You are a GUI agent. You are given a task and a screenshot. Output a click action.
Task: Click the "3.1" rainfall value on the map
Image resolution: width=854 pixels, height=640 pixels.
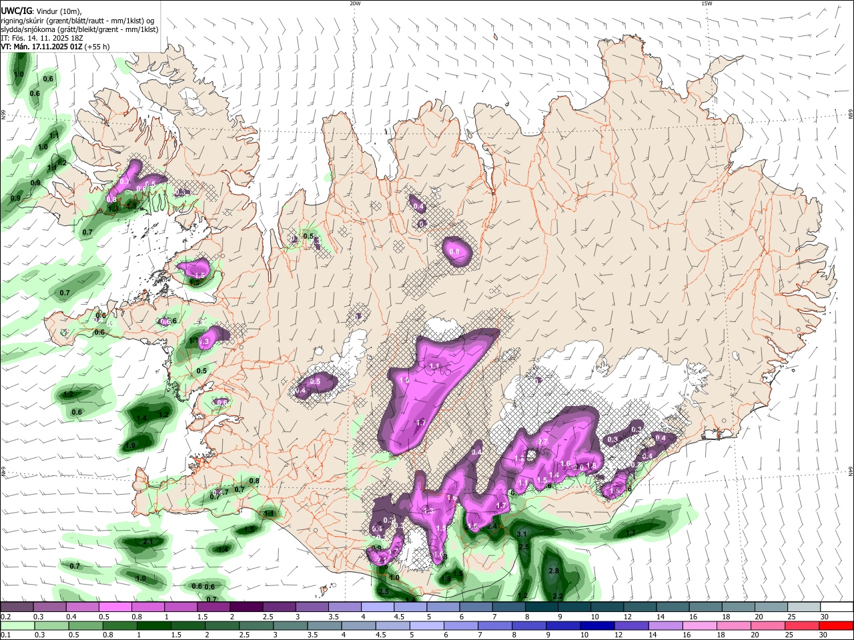tap(522, 534)
